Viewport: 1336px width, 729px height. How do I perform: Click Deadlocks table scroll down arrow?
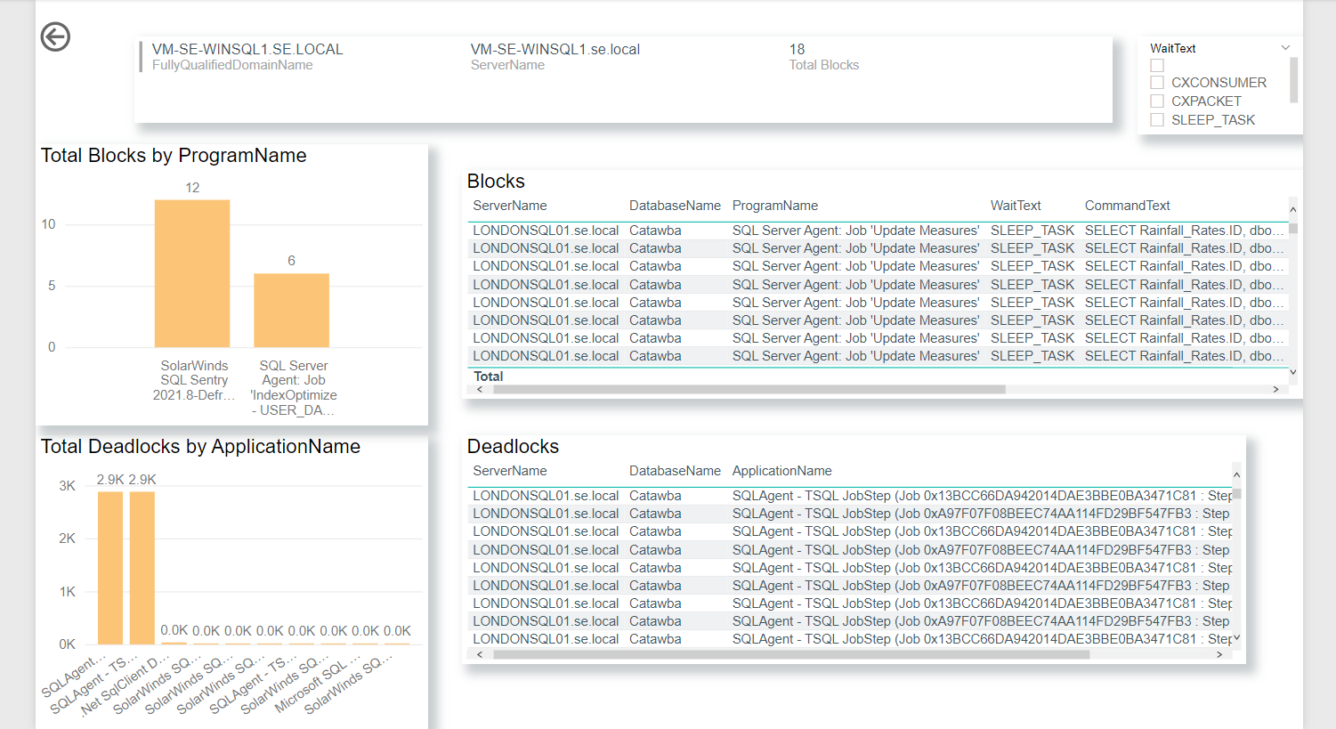[1236, 638]
